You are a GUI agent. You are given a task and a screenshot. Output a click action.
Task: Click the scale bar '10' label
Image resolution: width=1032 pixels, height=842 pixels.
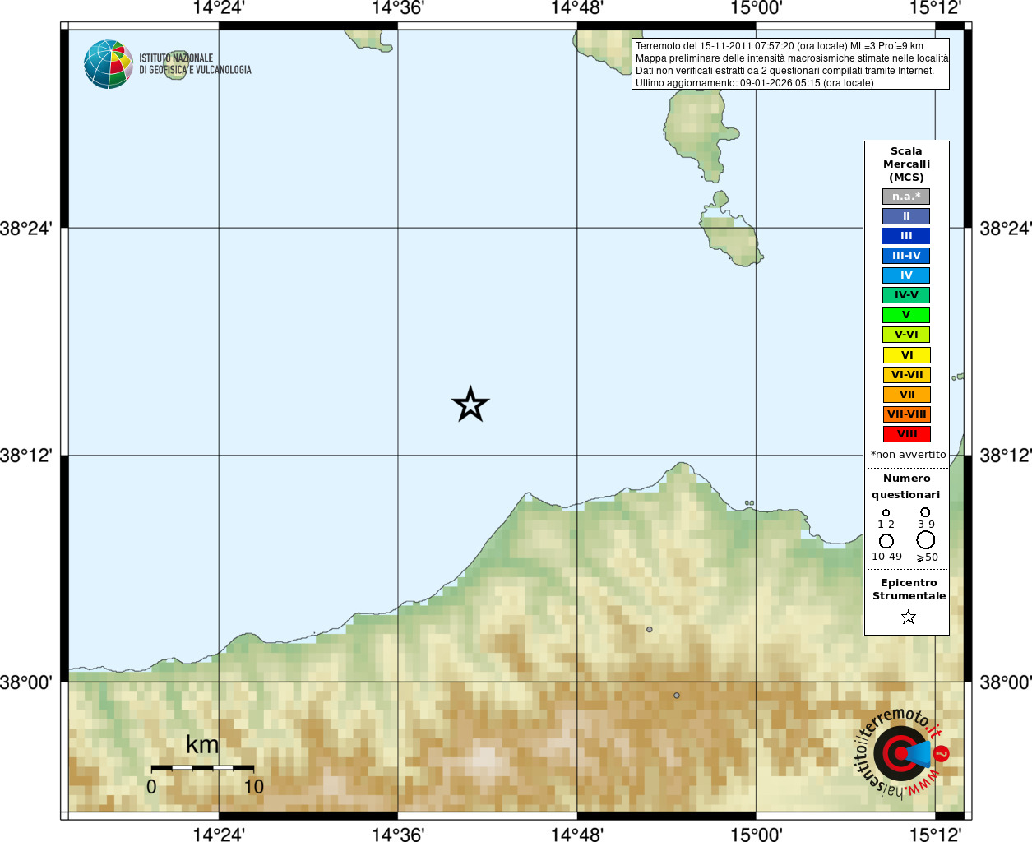[253, 787]
